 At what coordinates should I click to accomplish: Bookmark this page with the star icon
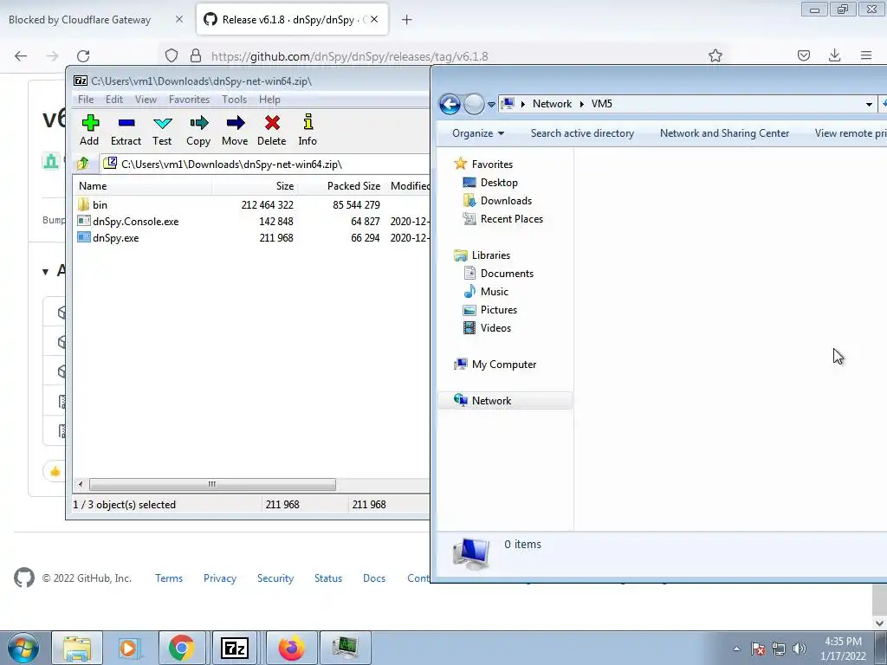pyautogui.click(x=715, y=55)
